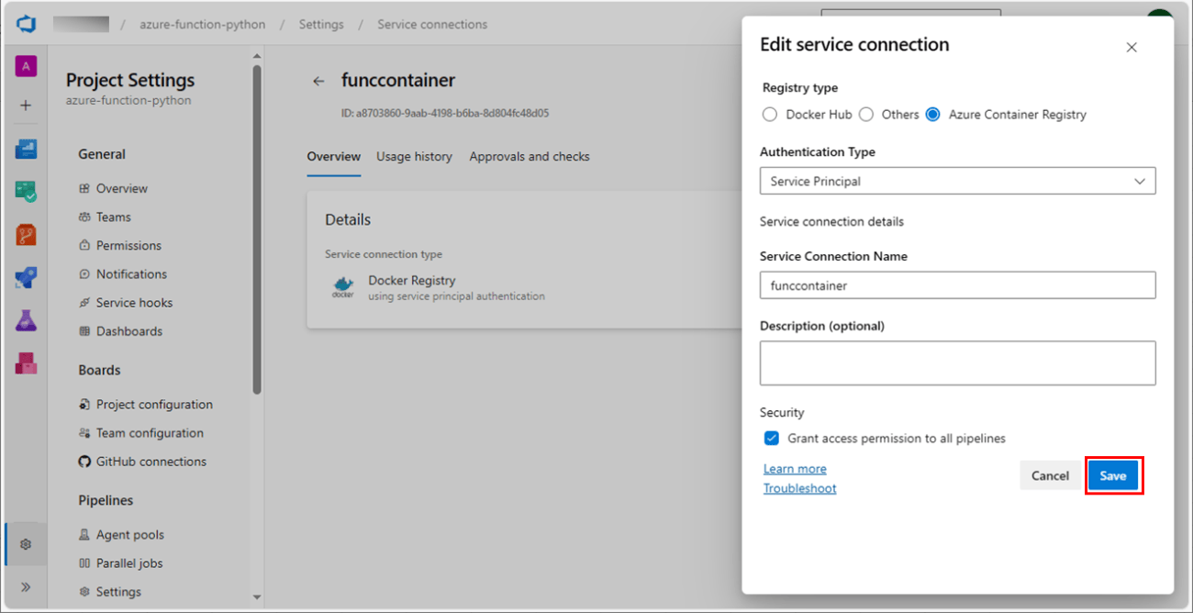Open GitHub connections settings
1193x613 pixels.
151,461
